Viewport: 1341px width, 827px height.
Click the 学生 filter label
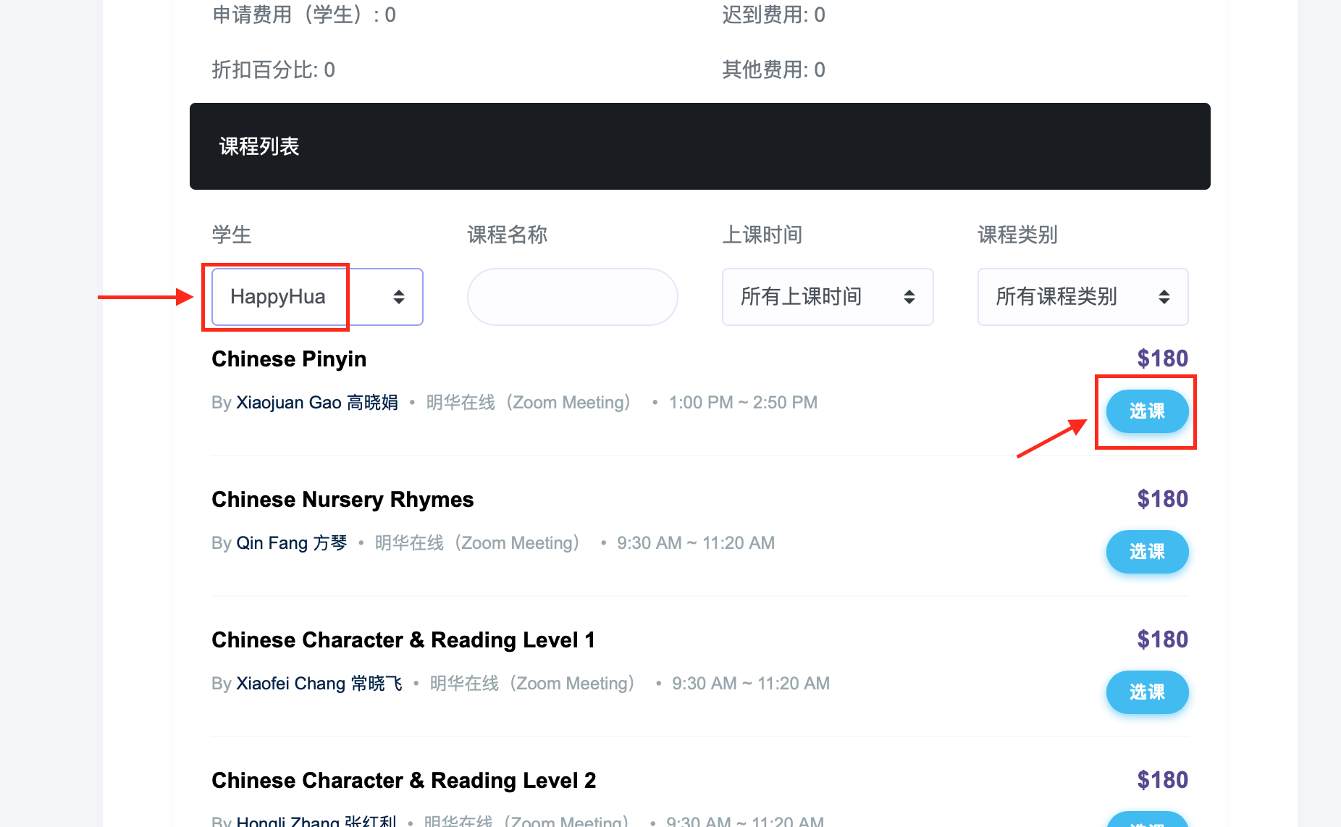click(x=232, y=235)
